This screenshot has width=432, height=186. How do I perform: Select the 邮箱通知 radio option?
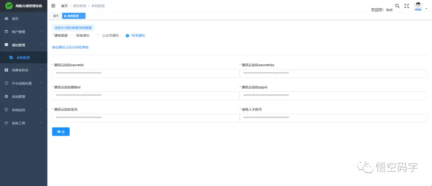pyautogui.click(x=72, y=36)
